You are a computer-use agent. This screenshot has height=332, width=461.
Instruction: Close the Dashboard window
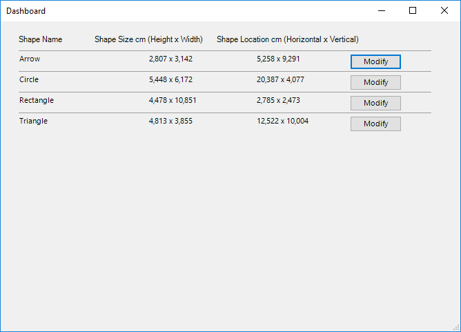(444, 11)
